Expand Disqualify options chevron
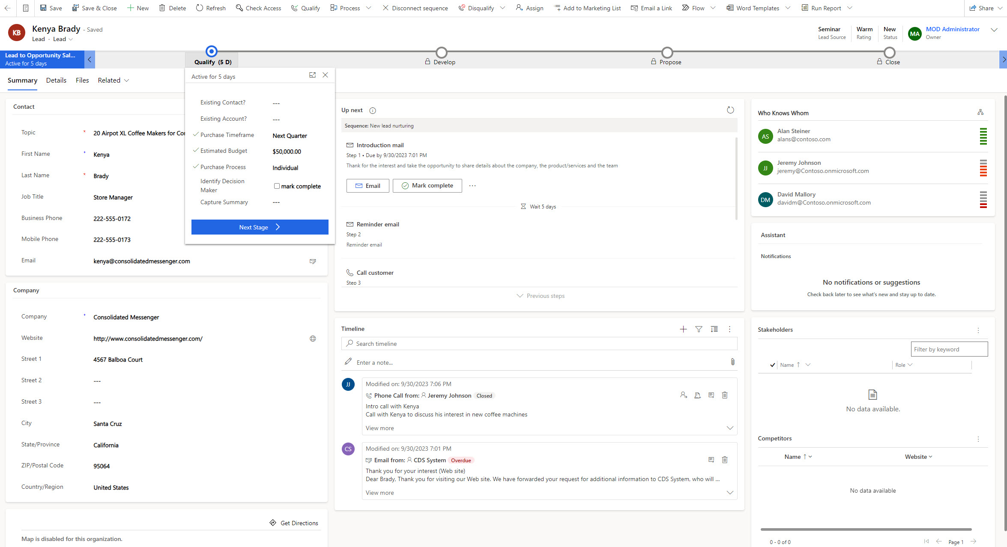This screenshot has height=547, width=1007. 502,8
